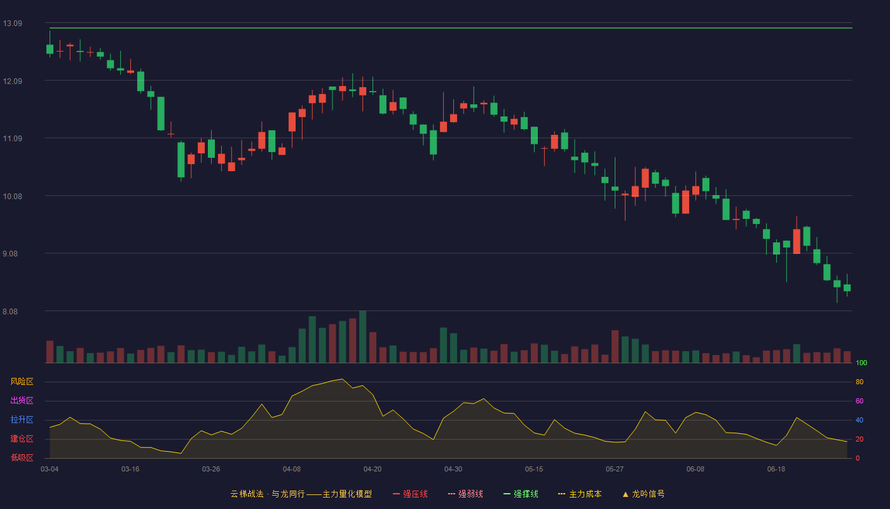Click the blue 40 indicator scale value
The image size is (890, 509).
coord(859,420)
